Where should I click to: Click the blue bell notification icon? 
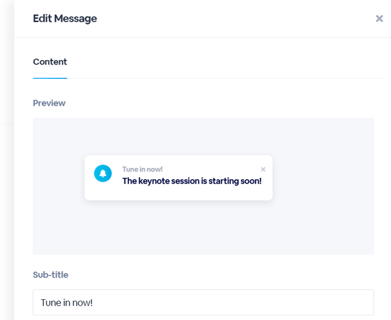tap(103, 173)
